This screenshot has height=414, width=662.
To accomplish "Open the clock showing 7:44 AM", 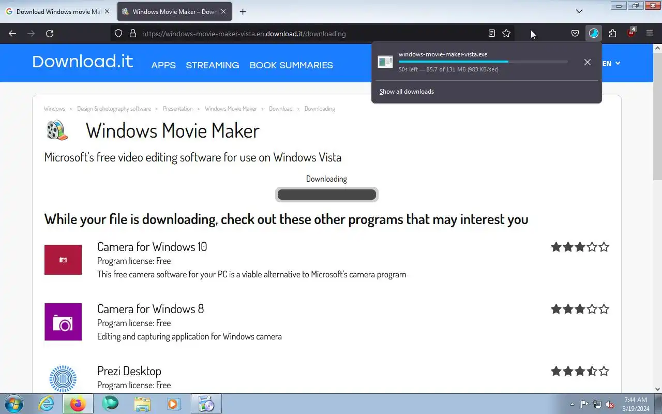I will click(636, 404).
